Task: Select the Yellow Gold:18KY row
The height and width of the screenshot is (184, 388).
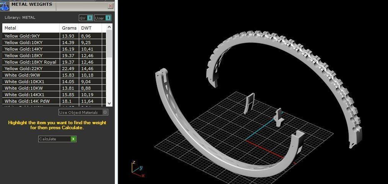Action: tap(54, 56)
